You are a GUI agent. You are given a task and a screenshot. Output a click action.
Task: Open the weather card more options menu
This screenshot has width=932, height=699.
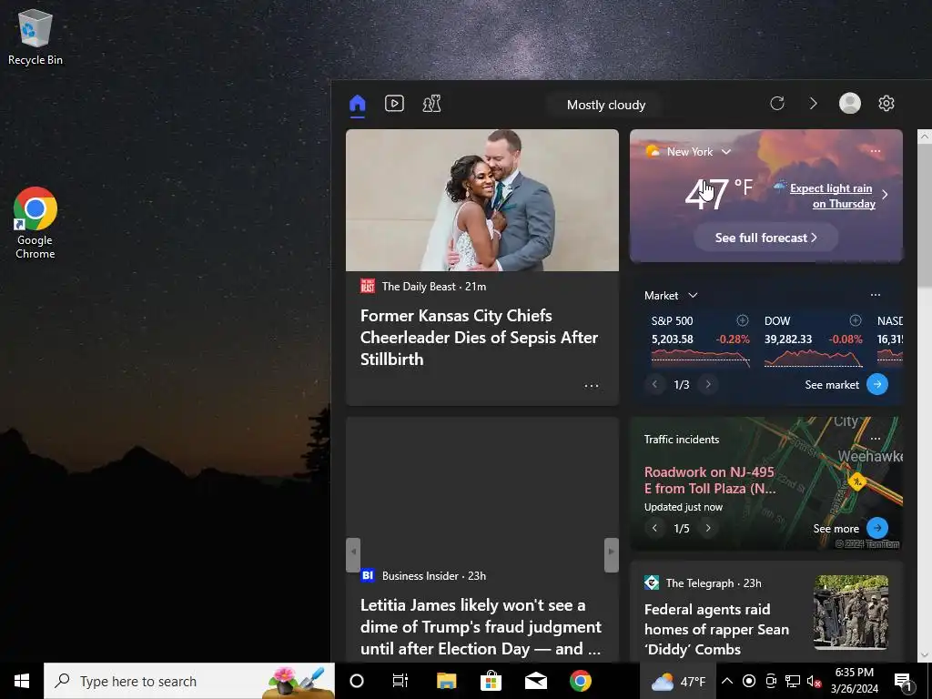(x=875, y=151)
